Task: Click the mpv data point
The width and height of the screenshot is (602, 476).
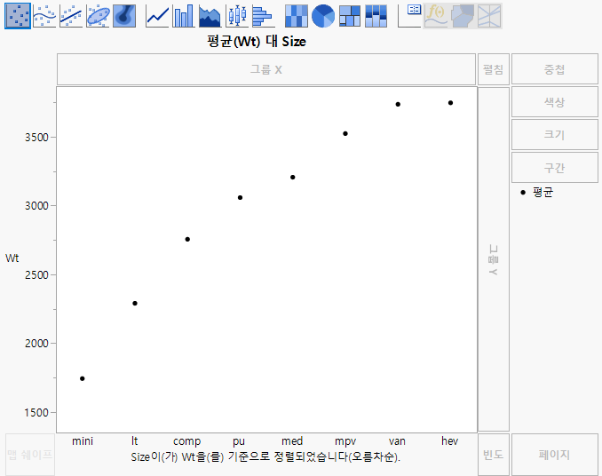Action: coord(345,133)
